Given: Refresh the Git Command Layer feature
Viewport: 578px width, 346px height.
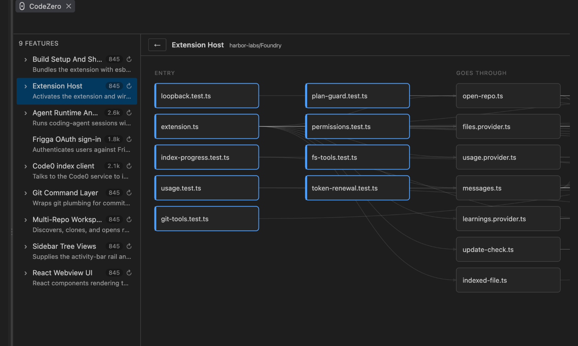Looking at the screenshot, I should (129, 193).
